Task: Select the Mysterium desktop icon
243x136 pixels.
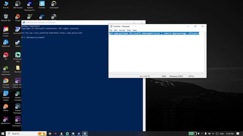Action: point(6,121)
